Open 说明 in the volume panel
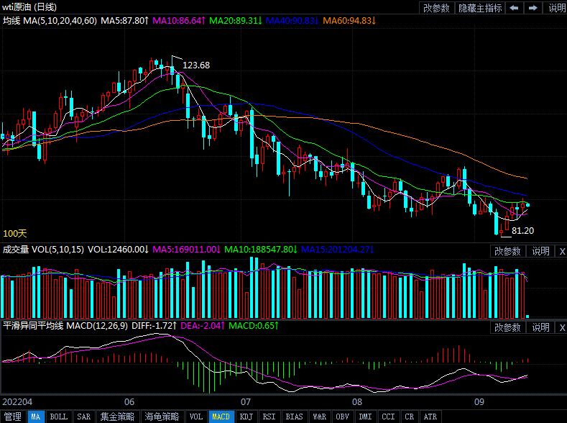 pos(540,251)
